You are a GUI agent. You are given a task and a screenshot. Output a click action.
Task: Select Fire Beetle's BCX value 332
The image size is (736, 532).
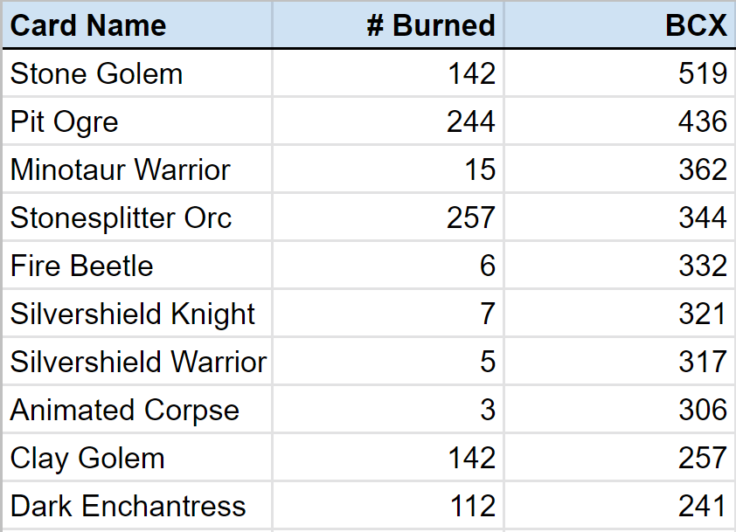[x=702, y=266]
